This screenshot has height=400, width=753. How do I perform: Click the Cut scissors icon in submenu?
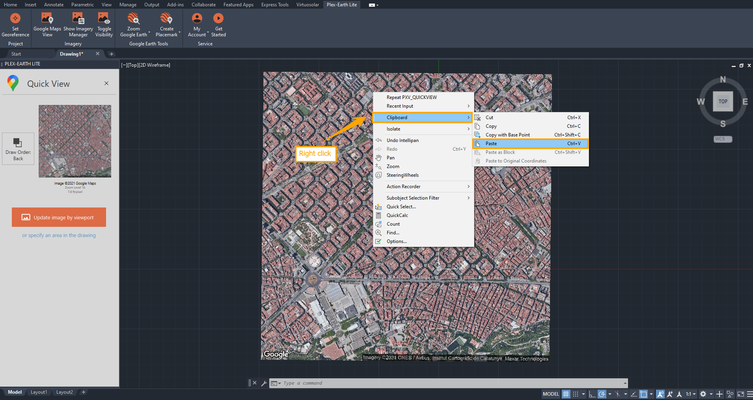[x=477, y=118]
